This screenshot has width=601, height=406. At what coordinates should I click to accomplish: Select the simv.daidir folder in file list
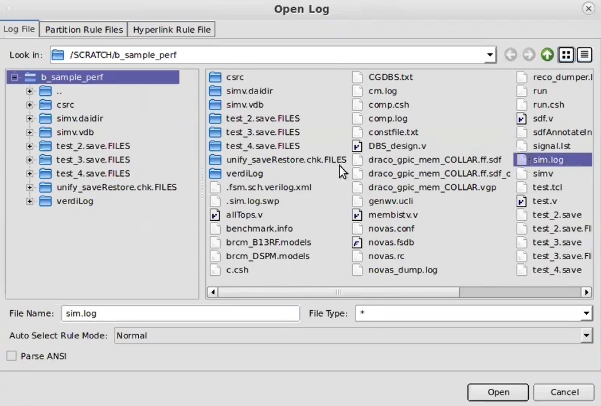point(241,91)
